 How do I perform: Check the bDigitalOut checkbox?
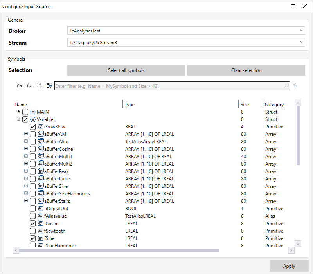(x=32, y=209)
